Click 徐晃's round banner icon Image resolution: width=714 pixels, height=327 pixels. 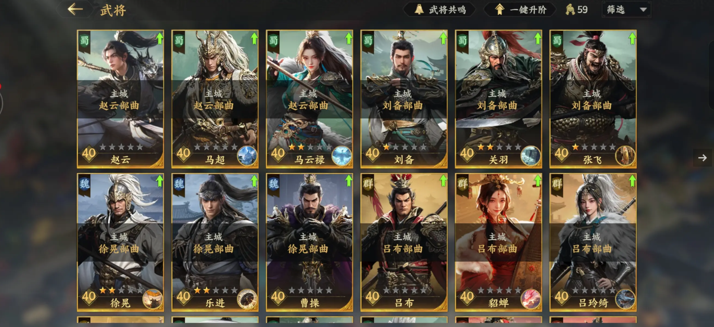[152, 299]
